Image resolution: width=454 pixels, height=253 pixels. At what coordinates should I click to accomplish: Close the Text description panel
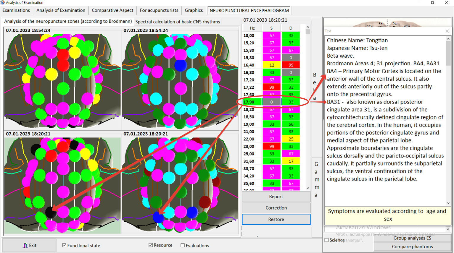pos(447,31)
